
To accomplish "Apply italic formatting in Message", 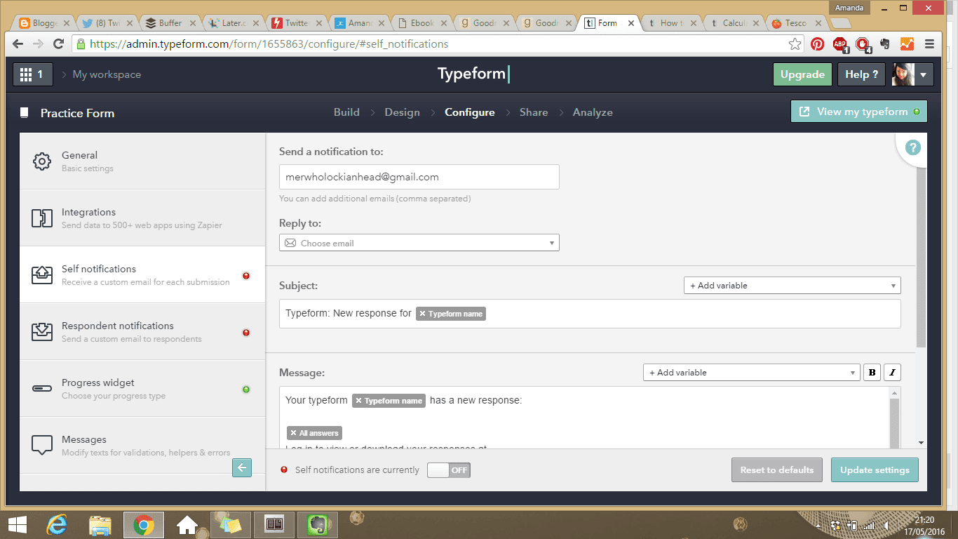I will coord(892,373).
